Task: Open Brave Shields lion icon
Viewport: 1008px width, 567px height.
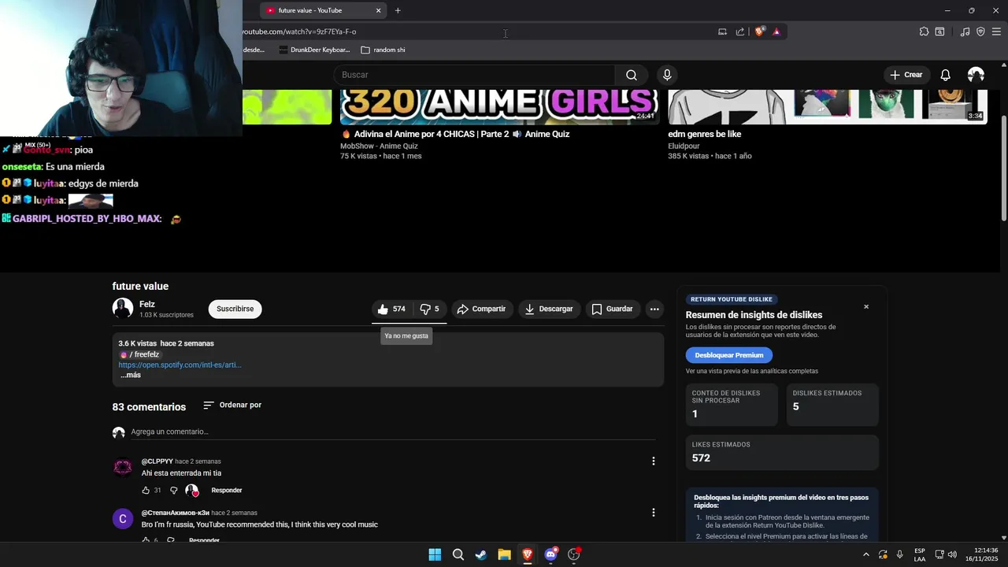Action: coord(760,31)
